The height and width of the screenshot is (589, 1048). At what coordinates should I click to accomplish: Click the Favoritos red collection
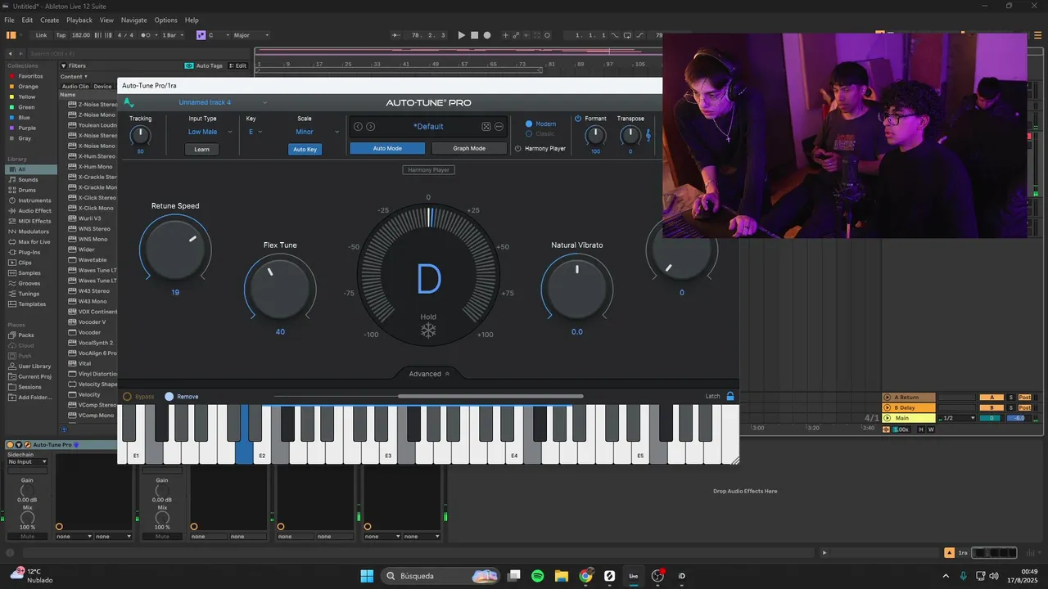coord(30,76)
